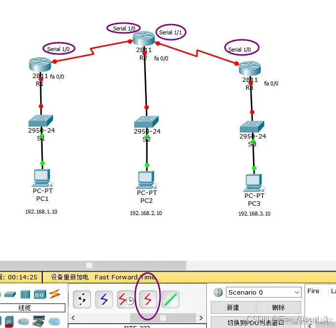336x328 pixels.
Task: Open the PC2 computer icon
Action: pyautogui.click(x=146, y=180)
